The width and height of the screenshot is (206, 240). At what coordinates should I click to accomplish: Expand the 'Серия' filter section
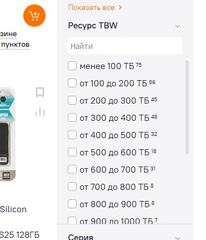pyautogui.click(x=178, y=238)
